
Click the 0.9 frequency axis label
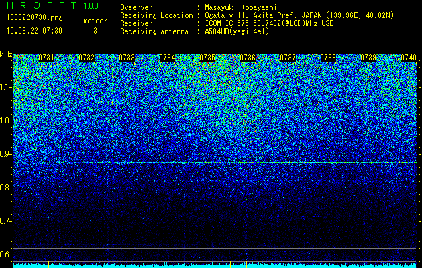click(5, 154)
